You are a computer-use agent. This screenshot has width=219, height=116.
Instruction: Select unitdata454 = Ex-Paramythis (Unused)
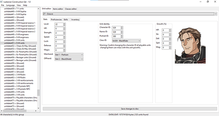point(20,52)
